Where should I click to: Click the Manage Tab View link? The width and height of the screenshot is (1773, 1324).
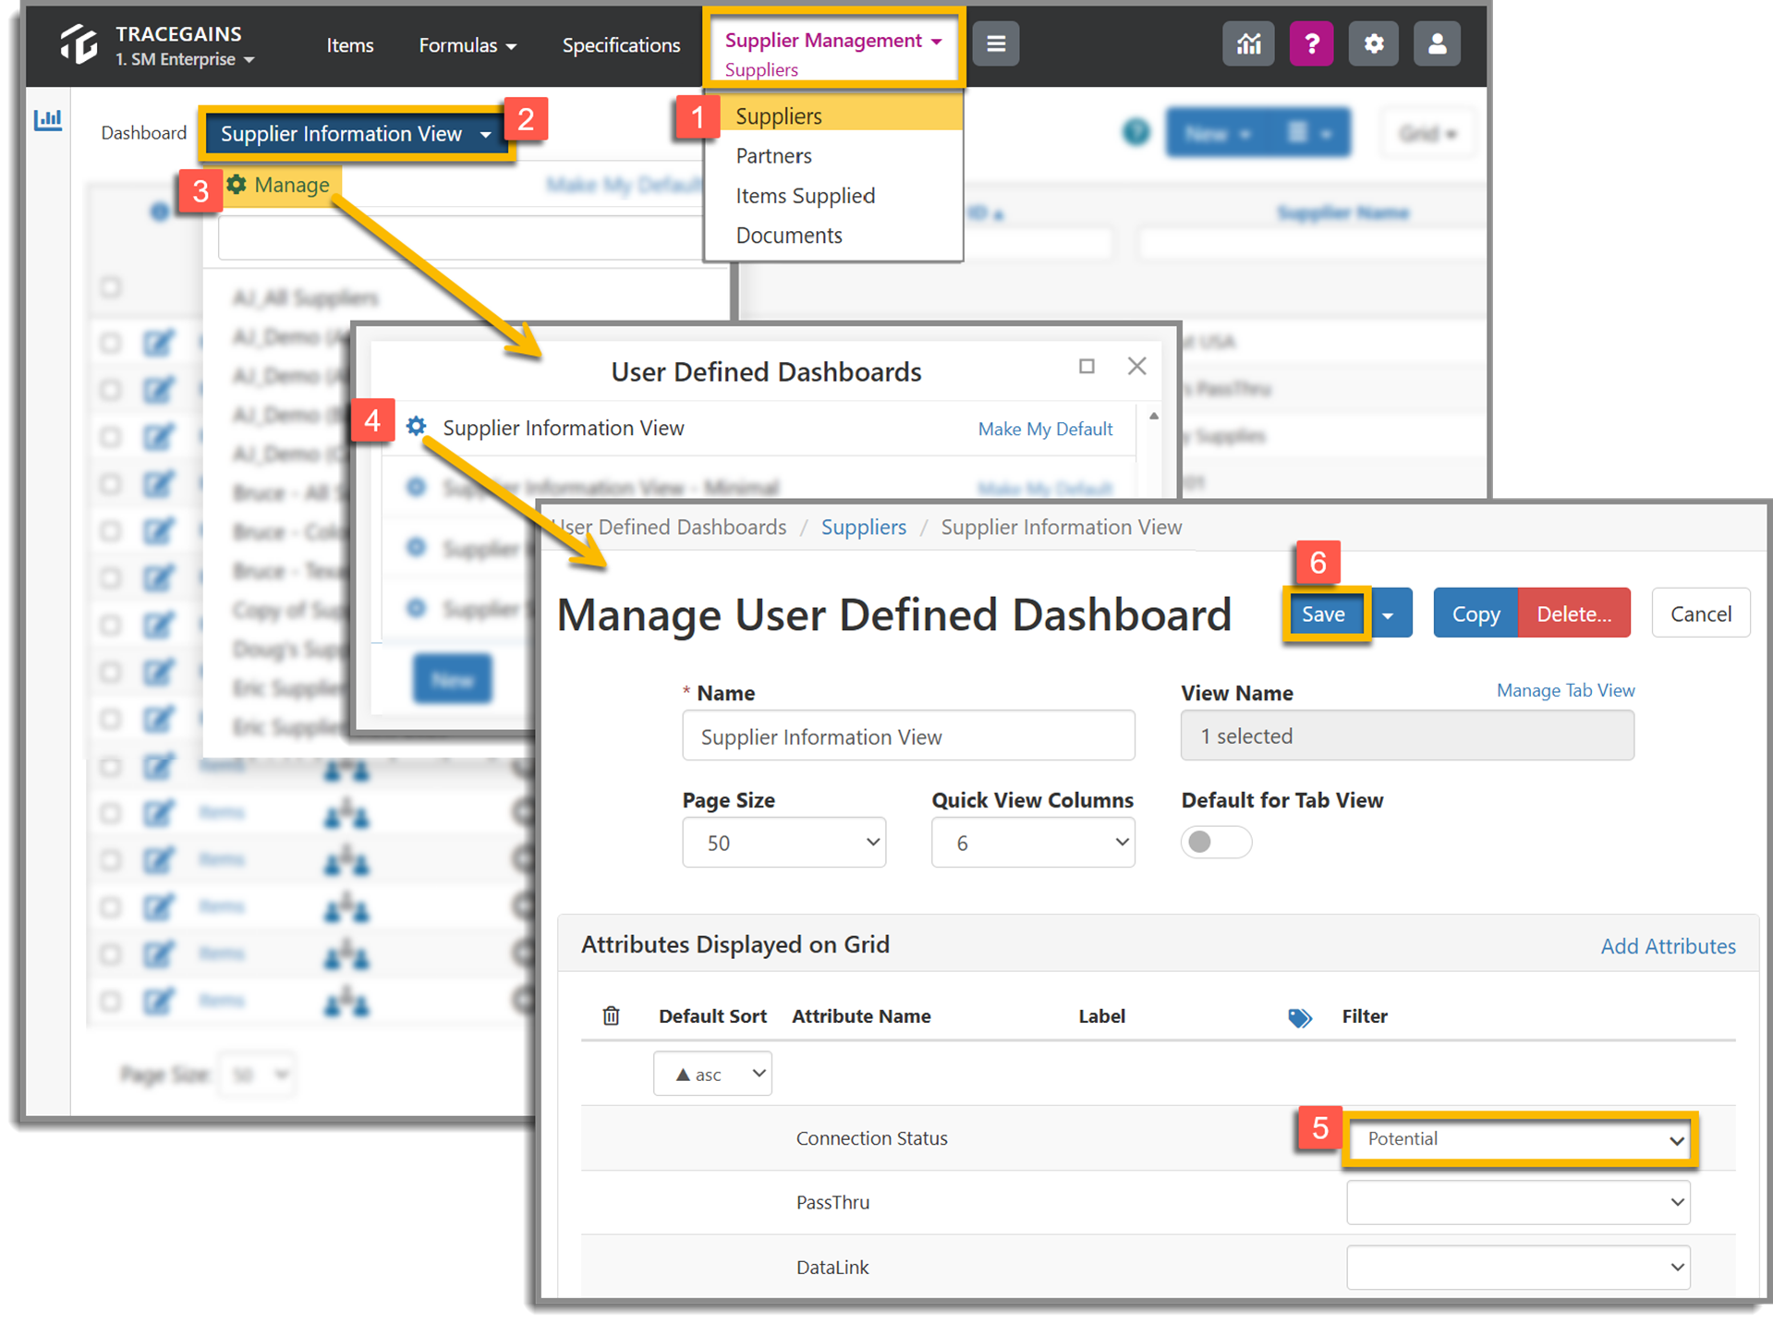click(x=1565, y=690)
